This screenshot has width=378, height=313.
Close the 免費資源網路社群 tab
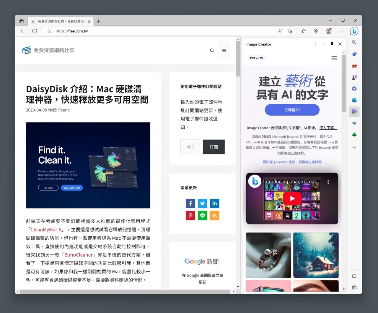[x=89, y=21]
